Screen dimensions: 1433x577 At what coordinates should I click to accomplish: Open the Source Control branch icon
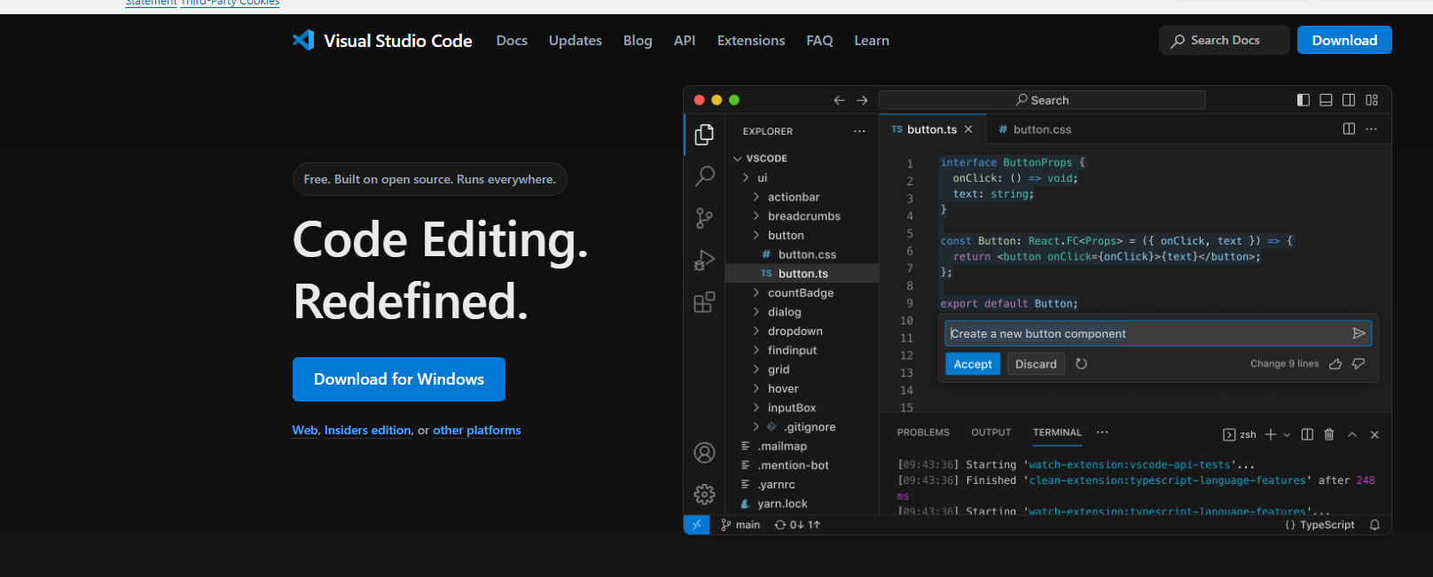click(x=704, y=218)
